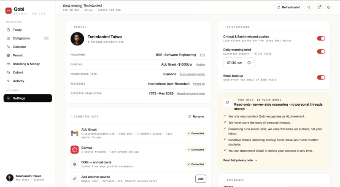Viewport: 340px width, 187px height.
Task: Open Standing & Money
Action: (28, 64)
